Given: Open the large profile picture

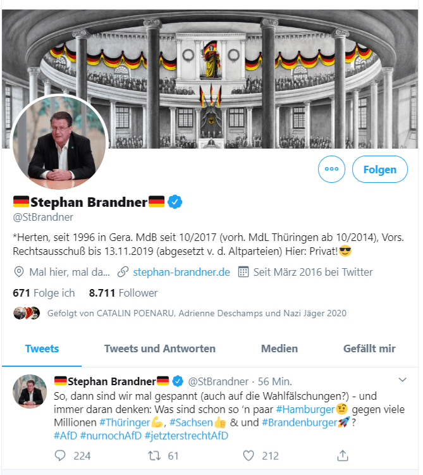Looking at the screenshot, I should point(59,142).
